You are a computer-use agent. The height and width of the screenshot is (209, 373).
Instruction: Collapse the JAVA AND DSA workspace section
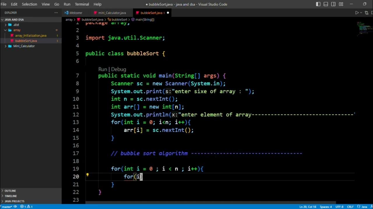coord(3,20)
